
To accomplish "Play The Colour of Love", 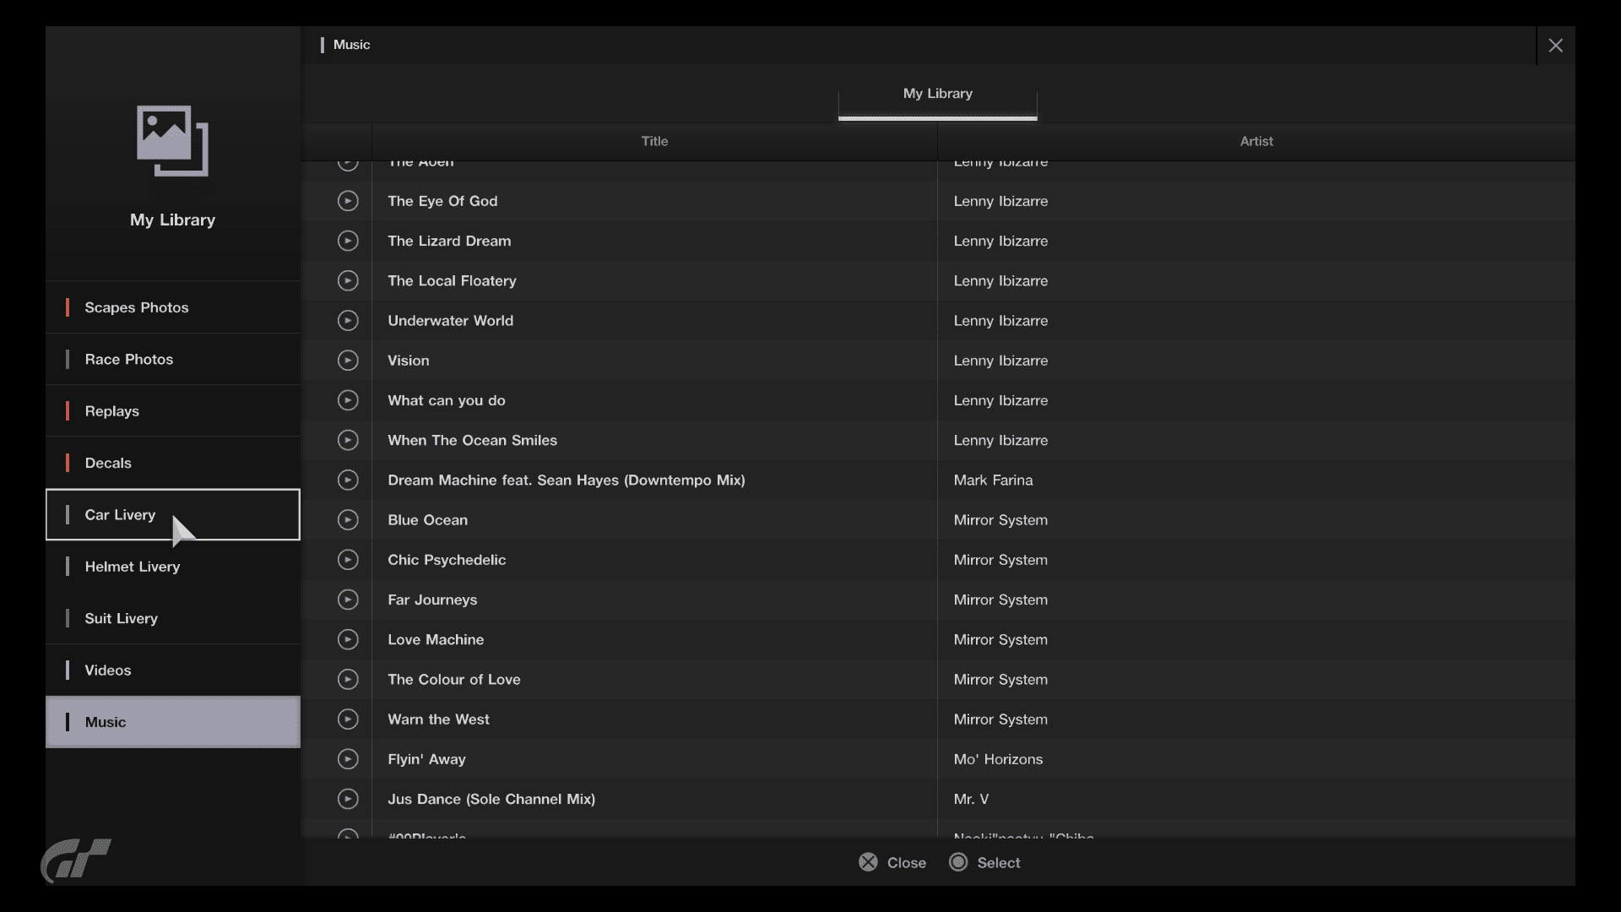I will (x=348, y=679).
